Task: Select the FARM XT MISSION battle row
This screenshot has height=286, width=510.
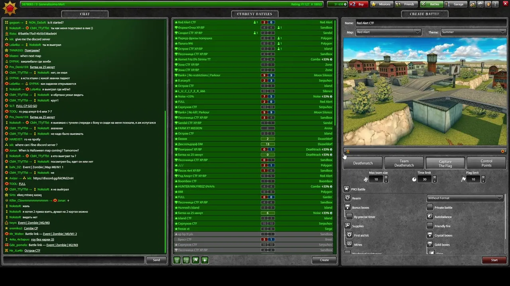Action: click(253, 128)
